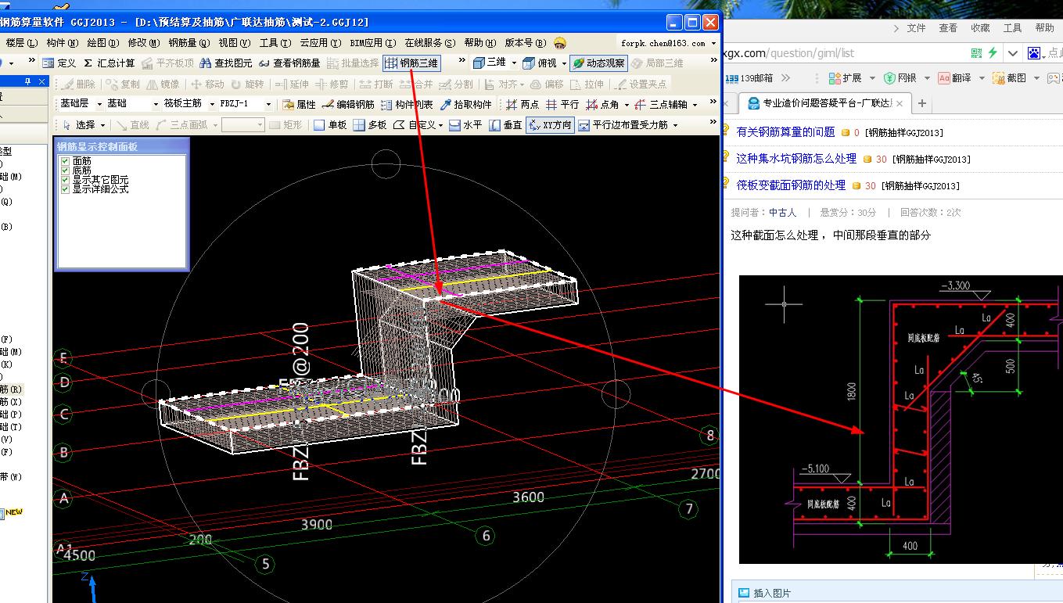Open link 这种集水坑钢筋怎么处理
The height and width of the screenshot is (603, 1063).
click(795, 159)
